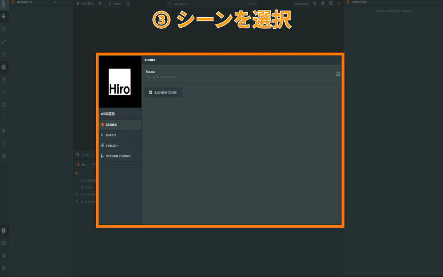The image size is (443, 277).
Task: Open the lightmapper bake icon
Action: click(x=4, y=131)
